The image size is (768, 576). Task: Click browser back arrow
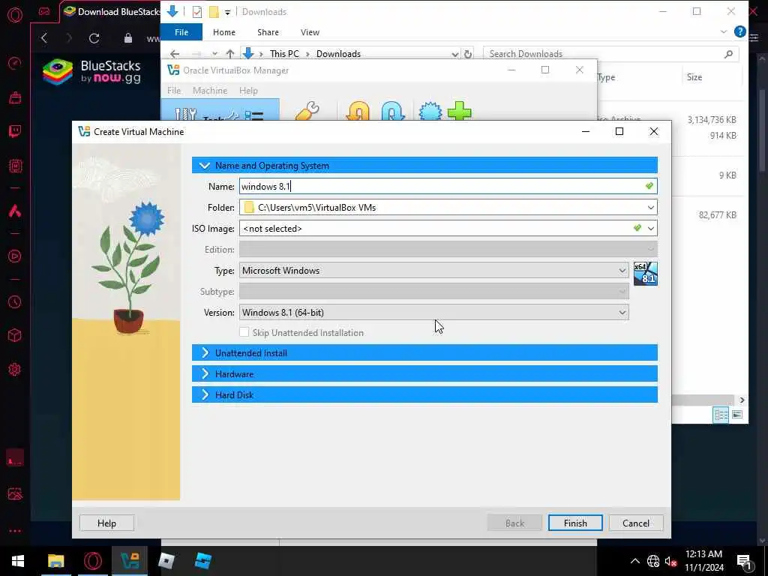click(44, 38)
